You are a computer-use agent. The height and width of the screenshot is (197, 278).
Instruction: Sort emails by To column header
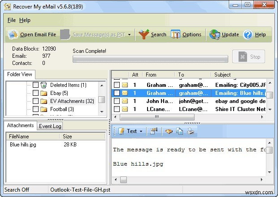point(193,75)
